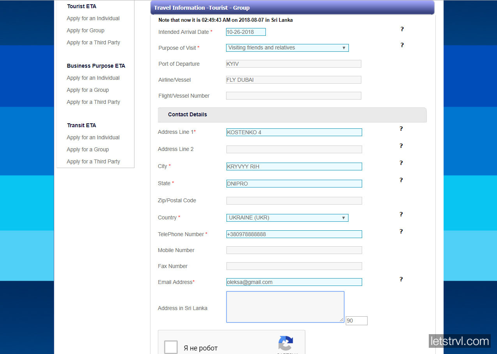Click help icon next to Address Line 1

click(x=401, y=129)
